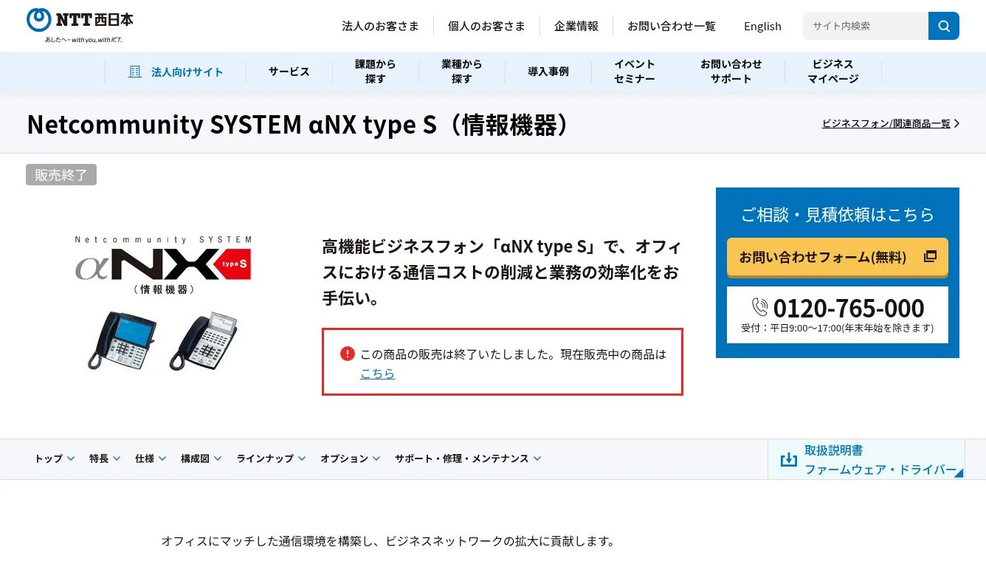Click the phone icon next to 0120-765-000
986x567 pixels.
tap(760, 307)
